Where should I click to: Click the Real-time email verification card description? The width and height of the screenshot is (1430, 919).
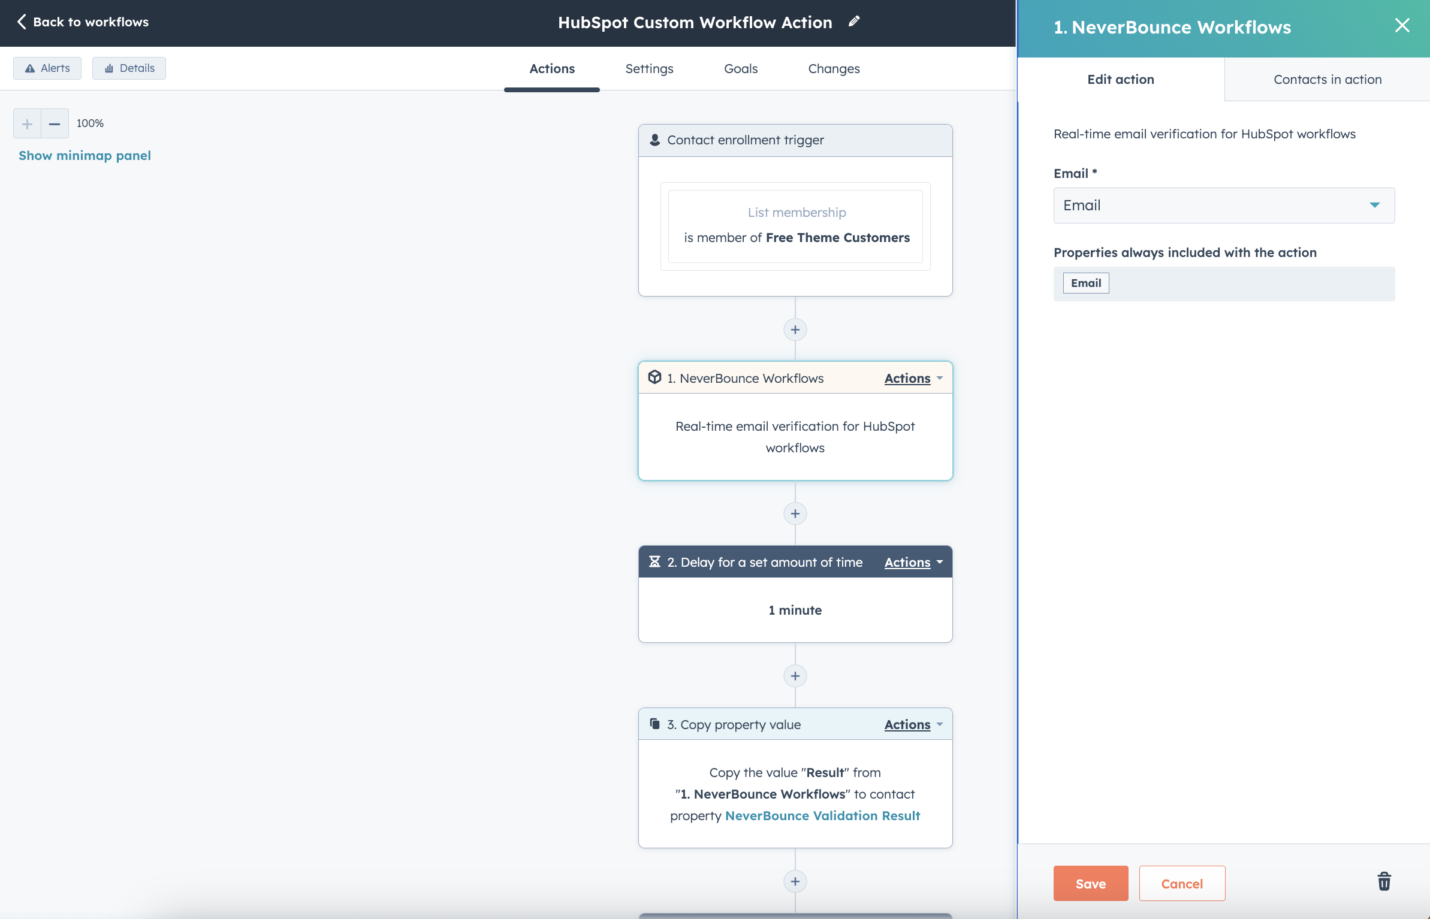coord(795,437)
